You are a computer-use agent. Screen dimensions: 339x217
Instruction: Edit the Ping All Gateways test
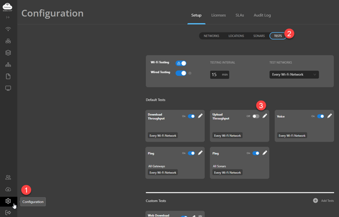[201, 153]
